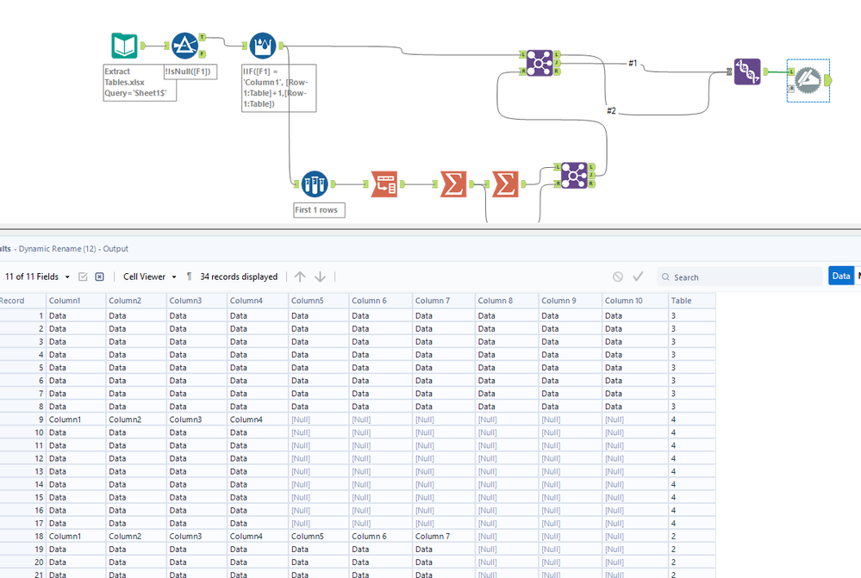The image size is (861, 578).
Task: Click the IIF formula annotation box
Action: [279, 88]
